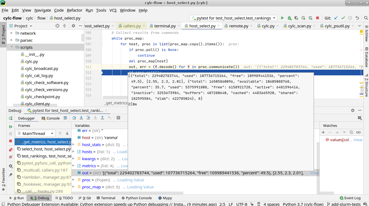Toggle the 1: Project tool window stripe
The width and height of the screenshot is (369, 206).
[x=3, y=35]
